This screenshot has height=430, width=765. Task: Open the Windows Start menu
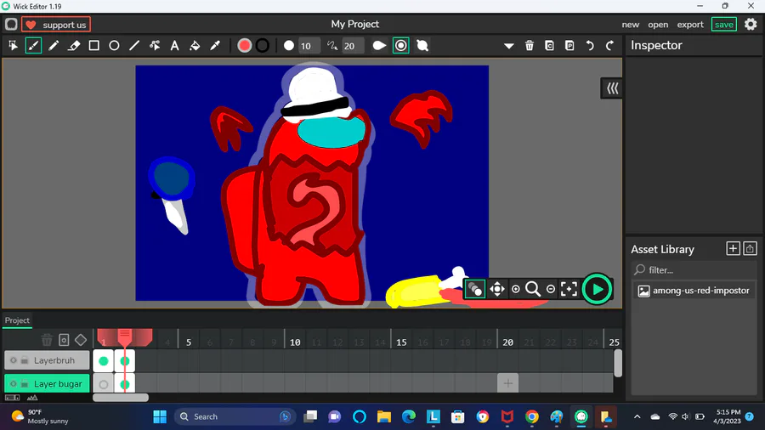coord(160,417)
